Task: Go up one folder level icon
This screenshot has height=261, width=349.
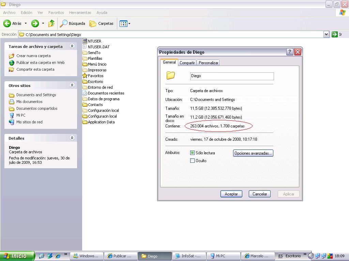Action: (x=51, y=23)
